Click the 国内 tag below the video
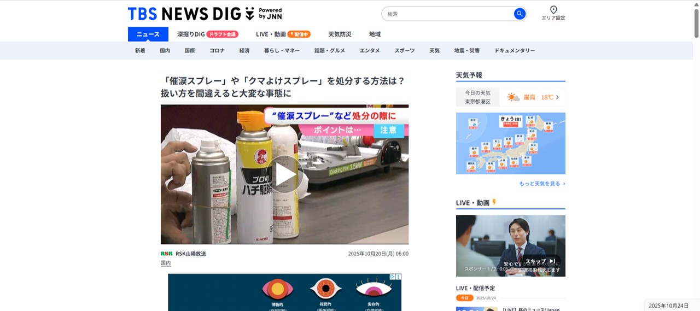The width and height of the screenshot is (700, 311). (166, 263)
